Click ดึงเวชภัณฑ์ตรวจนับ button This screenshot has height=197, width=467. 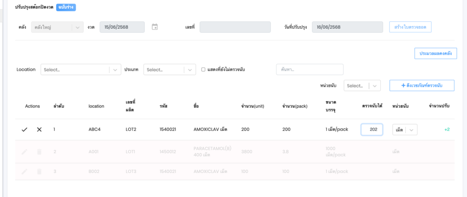click(421, 86)
